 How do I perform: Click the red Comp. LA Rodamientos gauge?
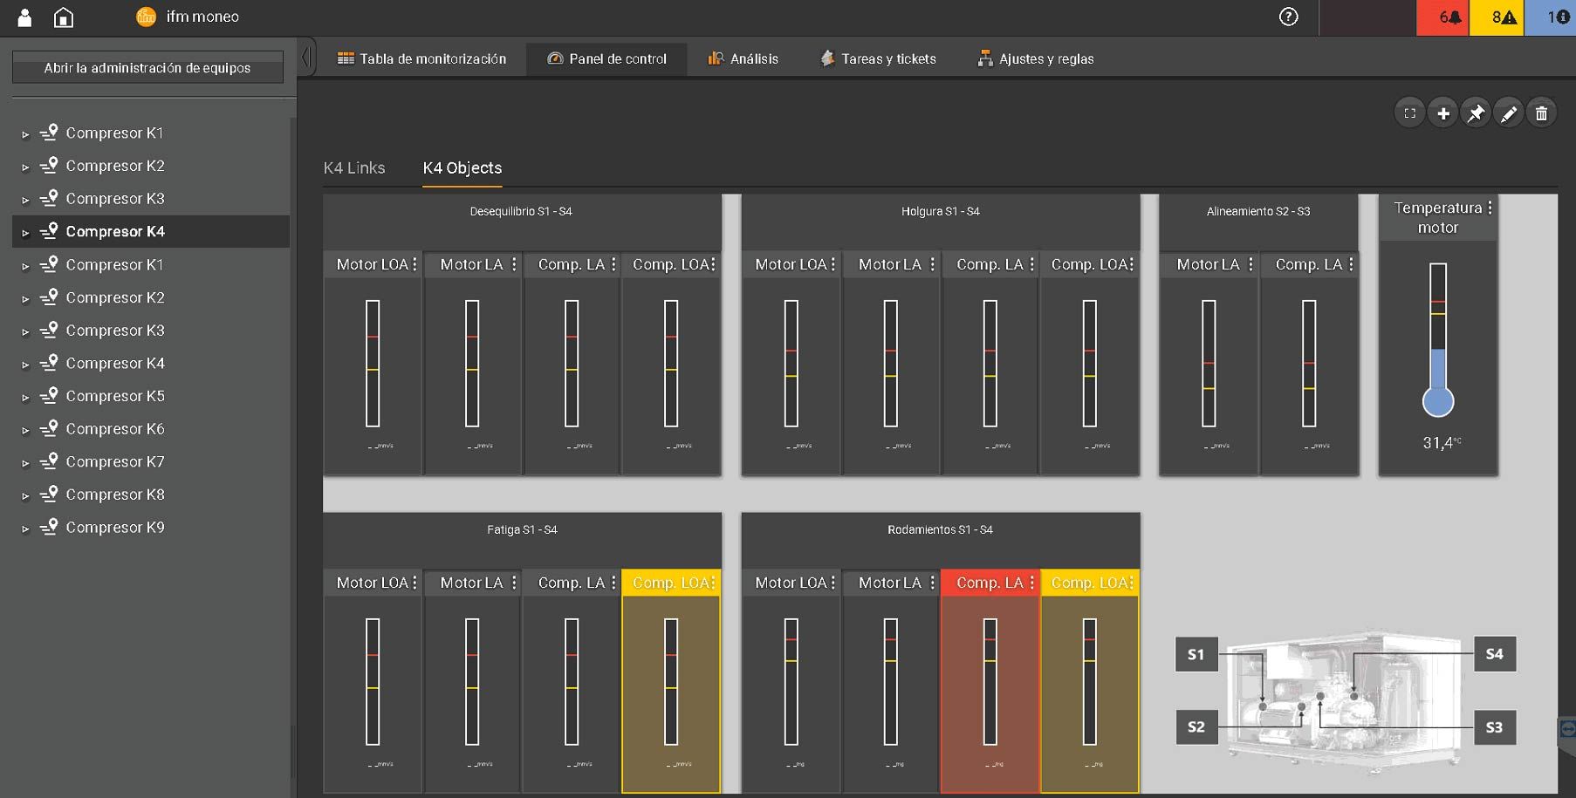click(x=990, y=680)
